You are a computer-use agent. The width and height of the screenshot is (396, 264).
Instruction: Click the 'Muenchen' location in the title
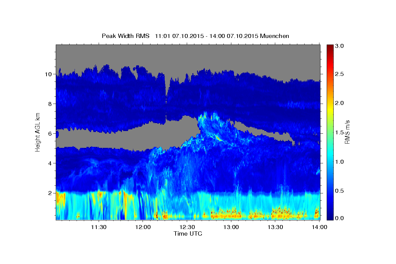[x=275, y=36]
